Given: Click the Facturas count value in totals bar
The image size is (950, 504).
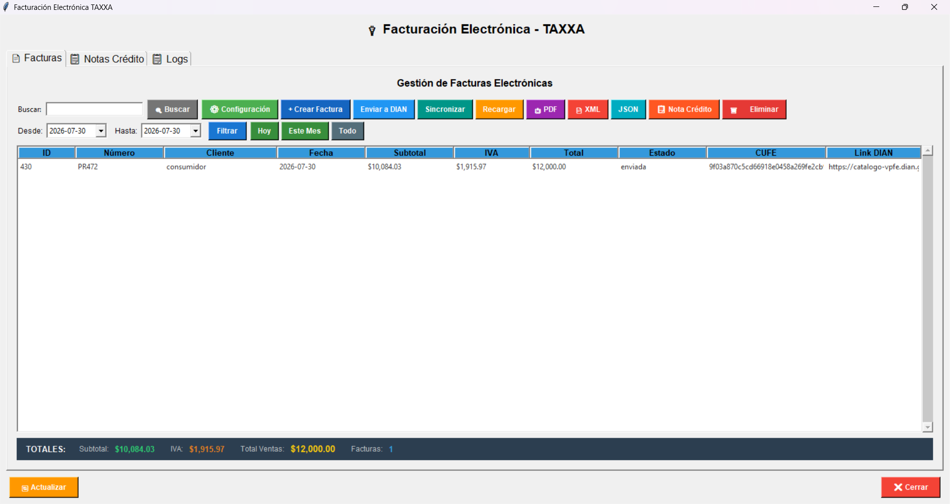Looking at the screenshot, I should point(391,449).
